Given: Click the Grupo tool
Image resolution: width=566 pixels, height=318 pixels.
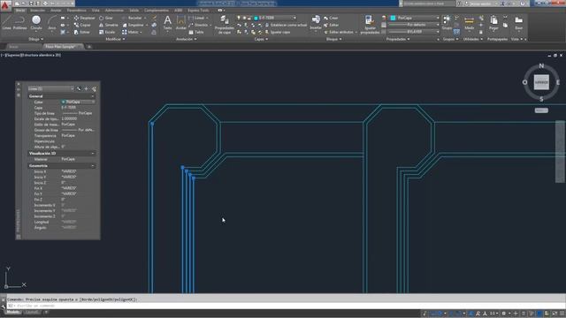Looking at the screenshot, I should [447, 23].
